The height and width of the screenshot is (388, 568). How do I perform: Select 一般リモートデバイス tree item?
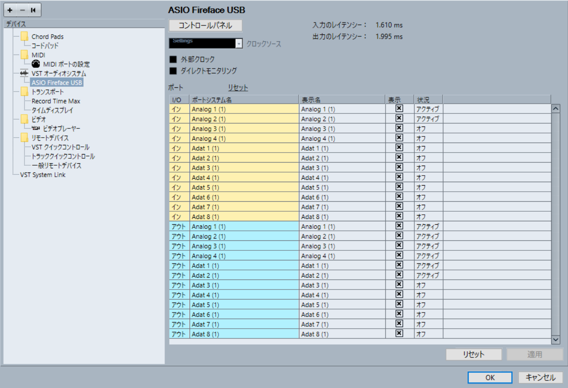click(56, 165)
